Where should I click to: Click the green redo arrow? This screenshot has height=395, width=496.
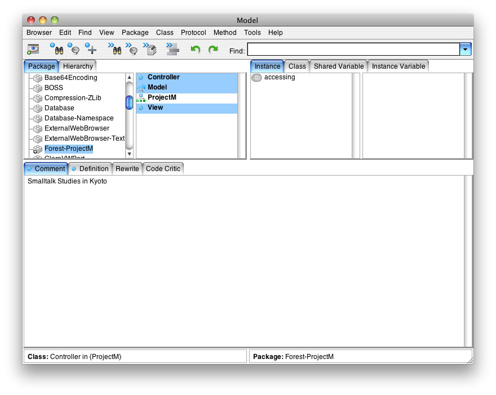pyautogui.click(x=213, y=50)
